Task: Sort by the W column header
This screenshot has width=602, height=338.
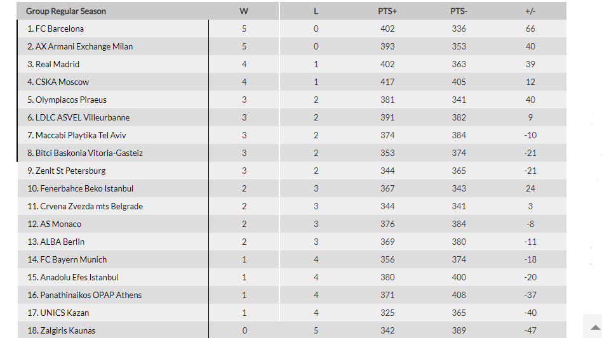Action: point(244,11)
